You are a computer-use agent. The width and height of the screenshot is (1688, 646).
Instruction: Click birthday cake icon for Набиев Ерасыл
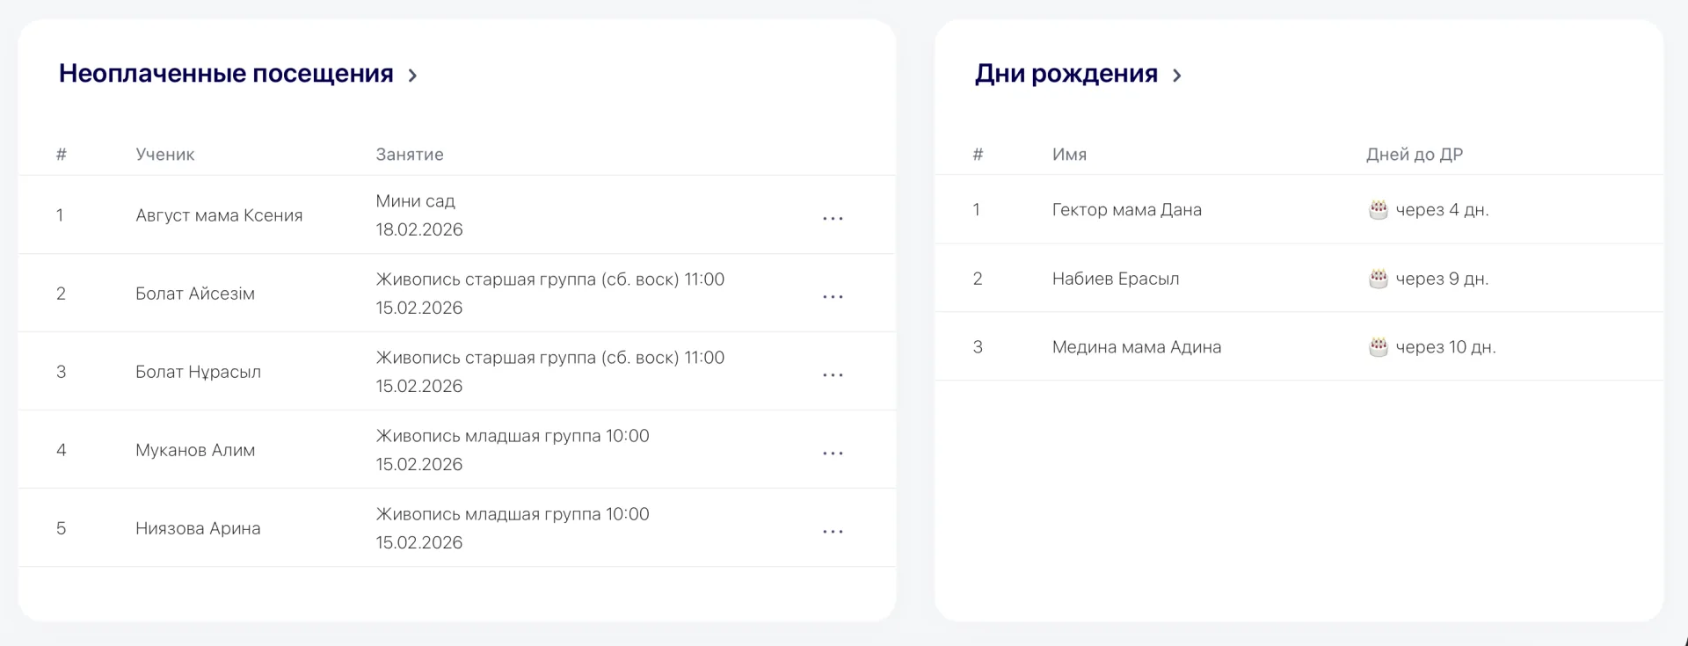(1379, 278)
